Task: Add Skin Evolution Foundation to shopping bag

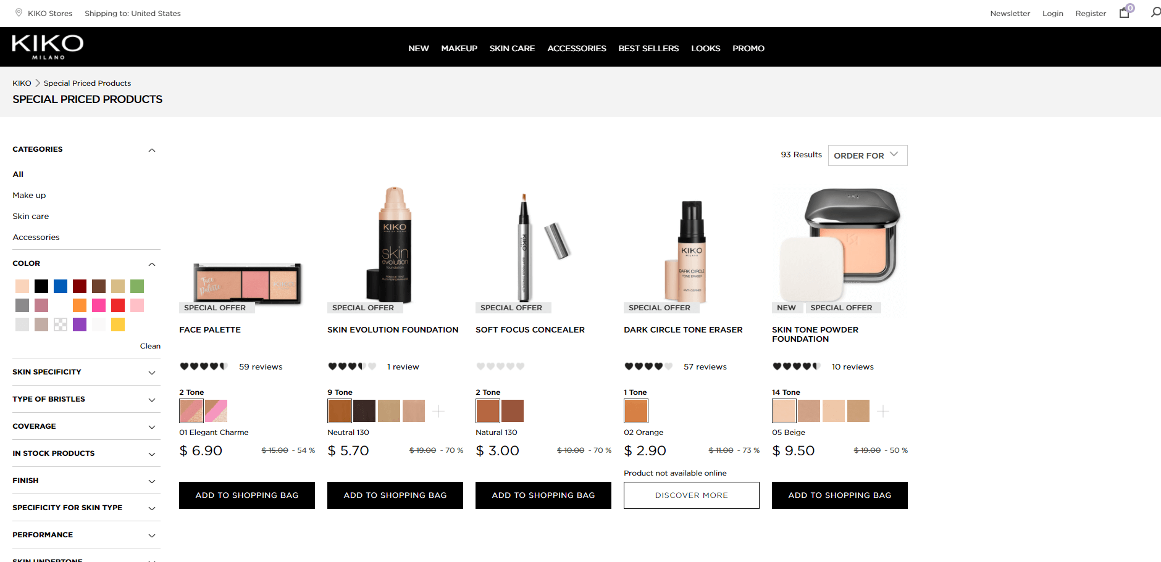Action: tap(395, 495)
